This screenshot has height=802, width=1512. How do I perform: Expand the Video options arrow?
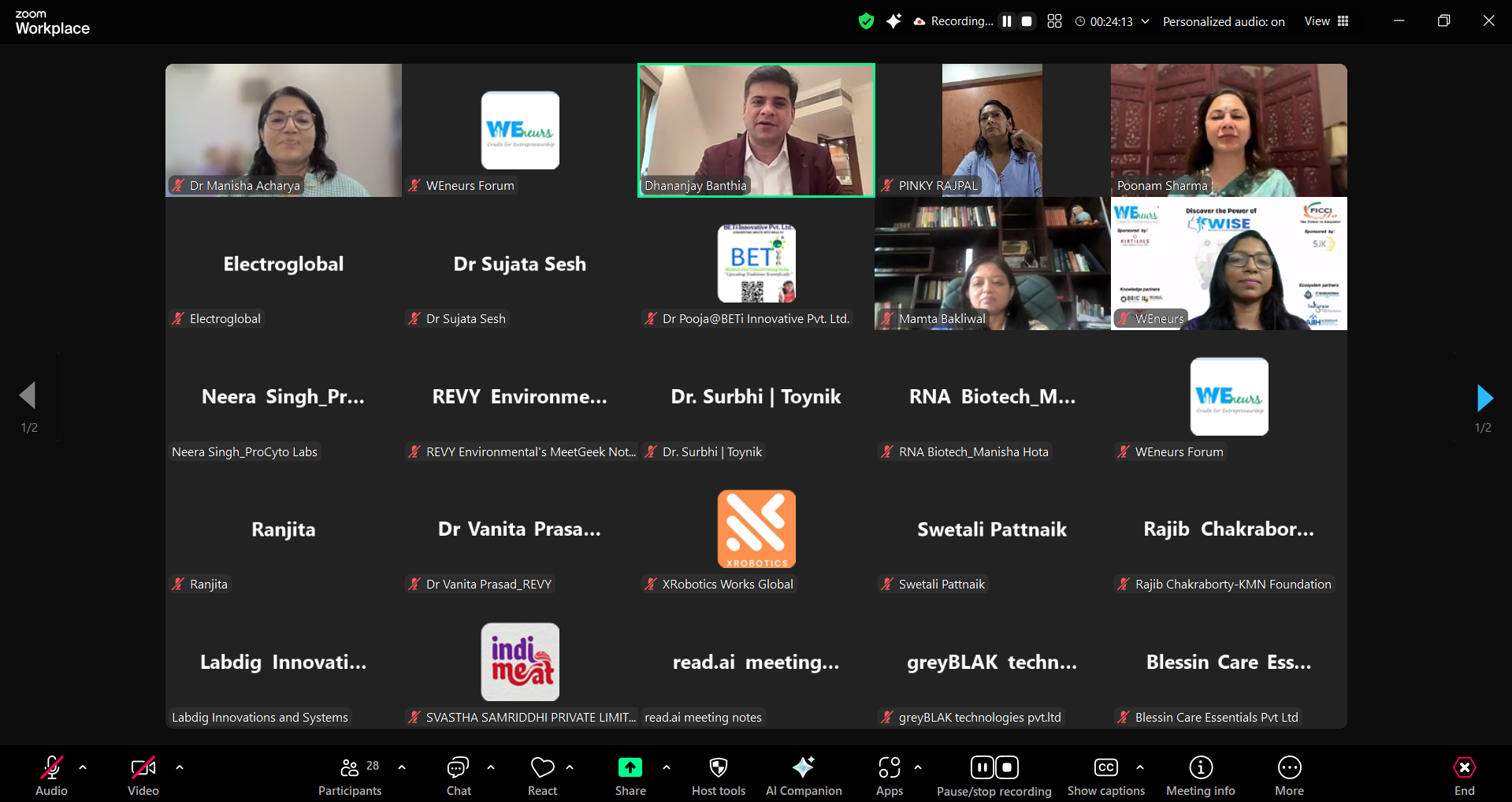click(x=180, y=767)
